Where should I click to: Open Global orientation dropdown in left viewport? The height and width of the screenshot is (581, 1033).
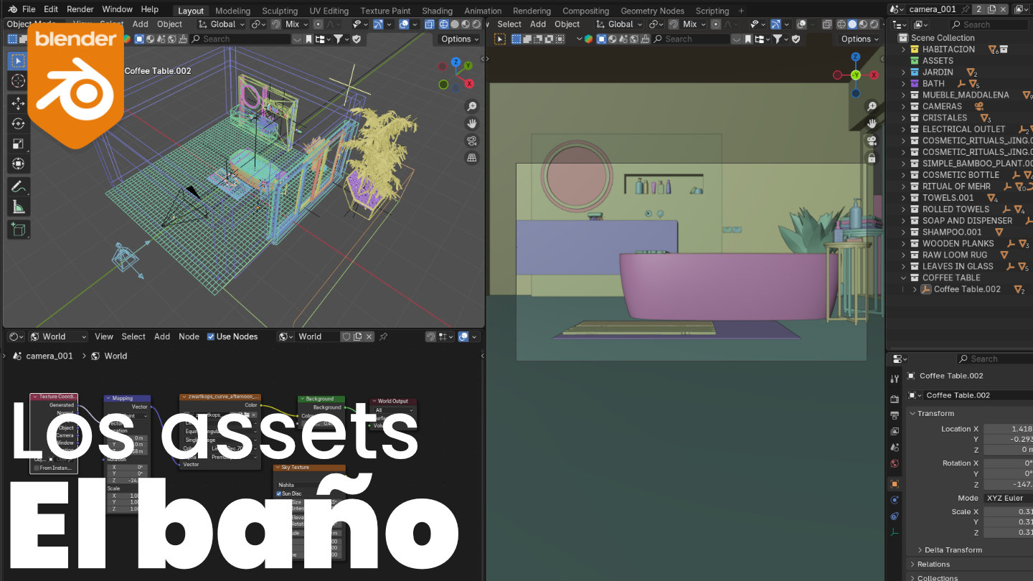point(223,24)
